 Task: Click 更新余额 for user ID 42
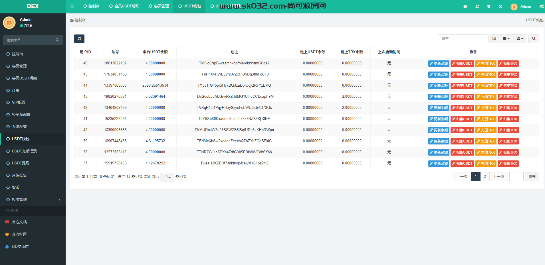439,108
